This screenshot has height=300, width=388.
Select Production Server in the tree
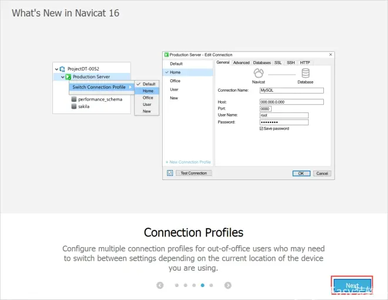[92, 76]
